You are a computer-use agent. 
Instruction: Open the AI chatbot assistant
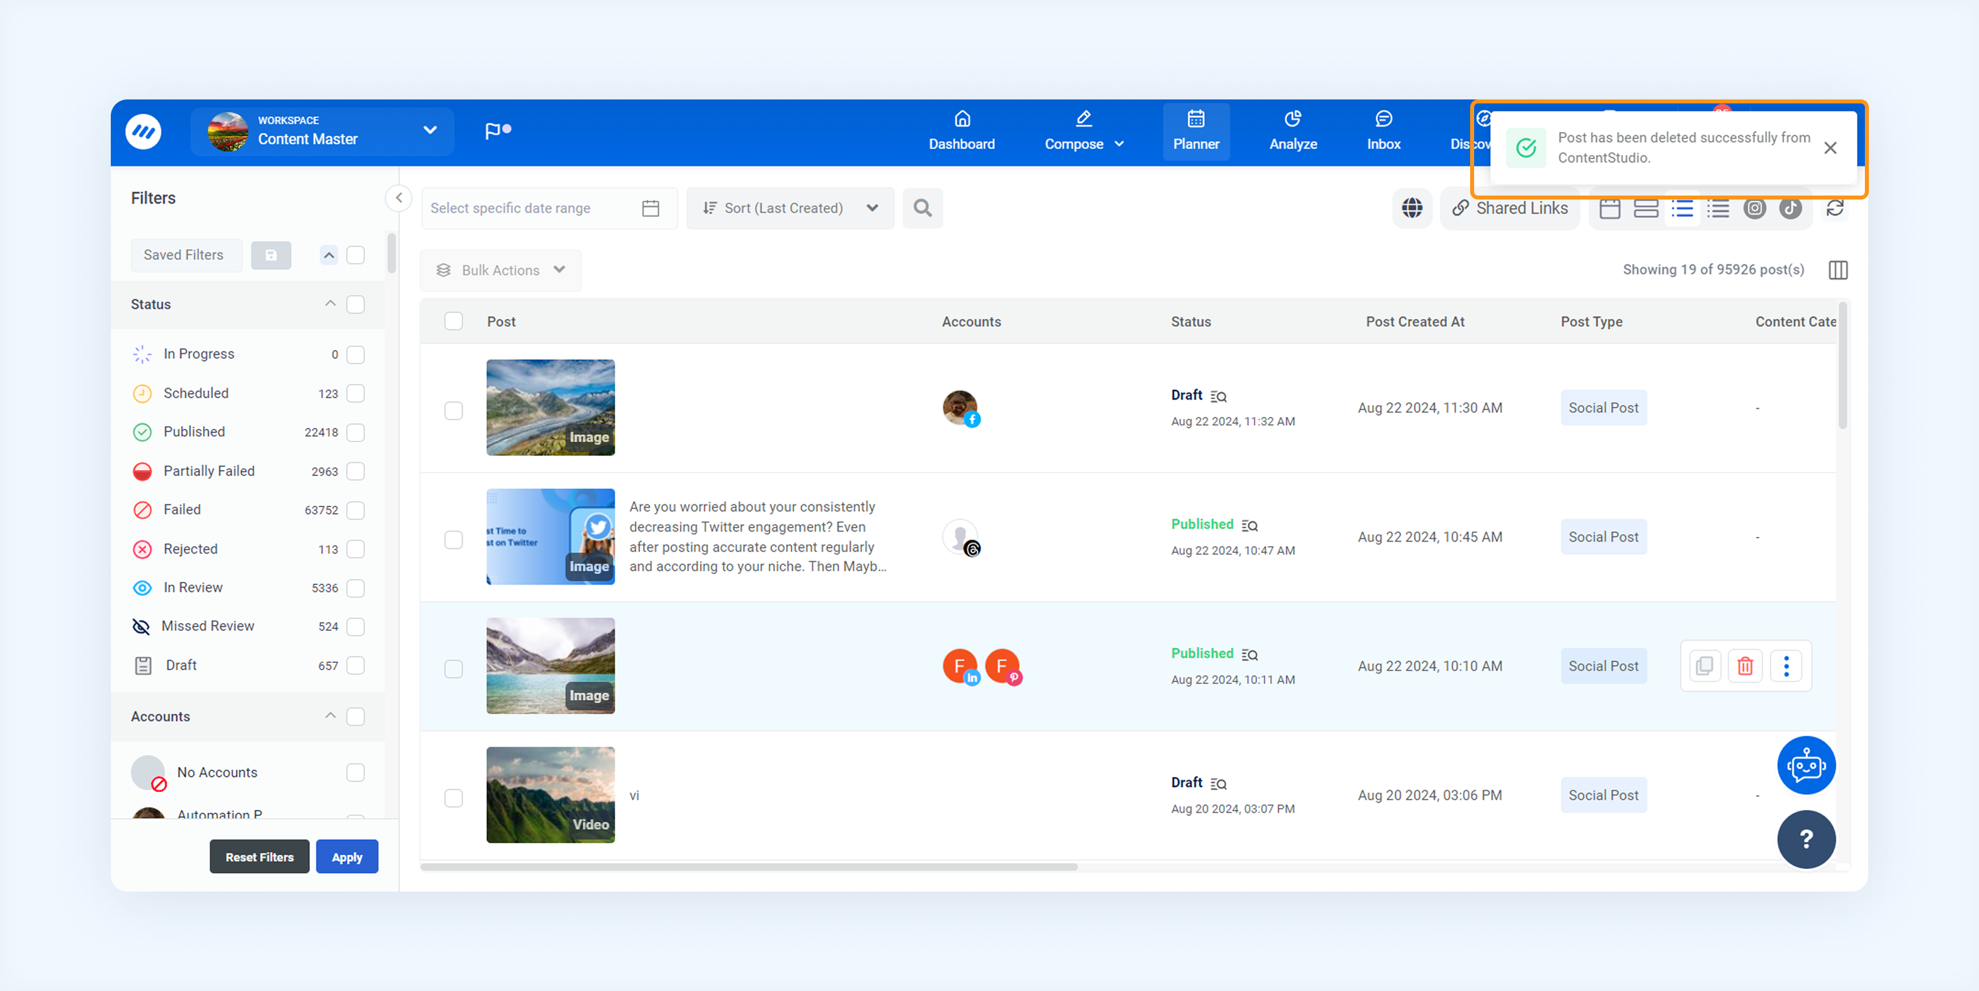1806,766
